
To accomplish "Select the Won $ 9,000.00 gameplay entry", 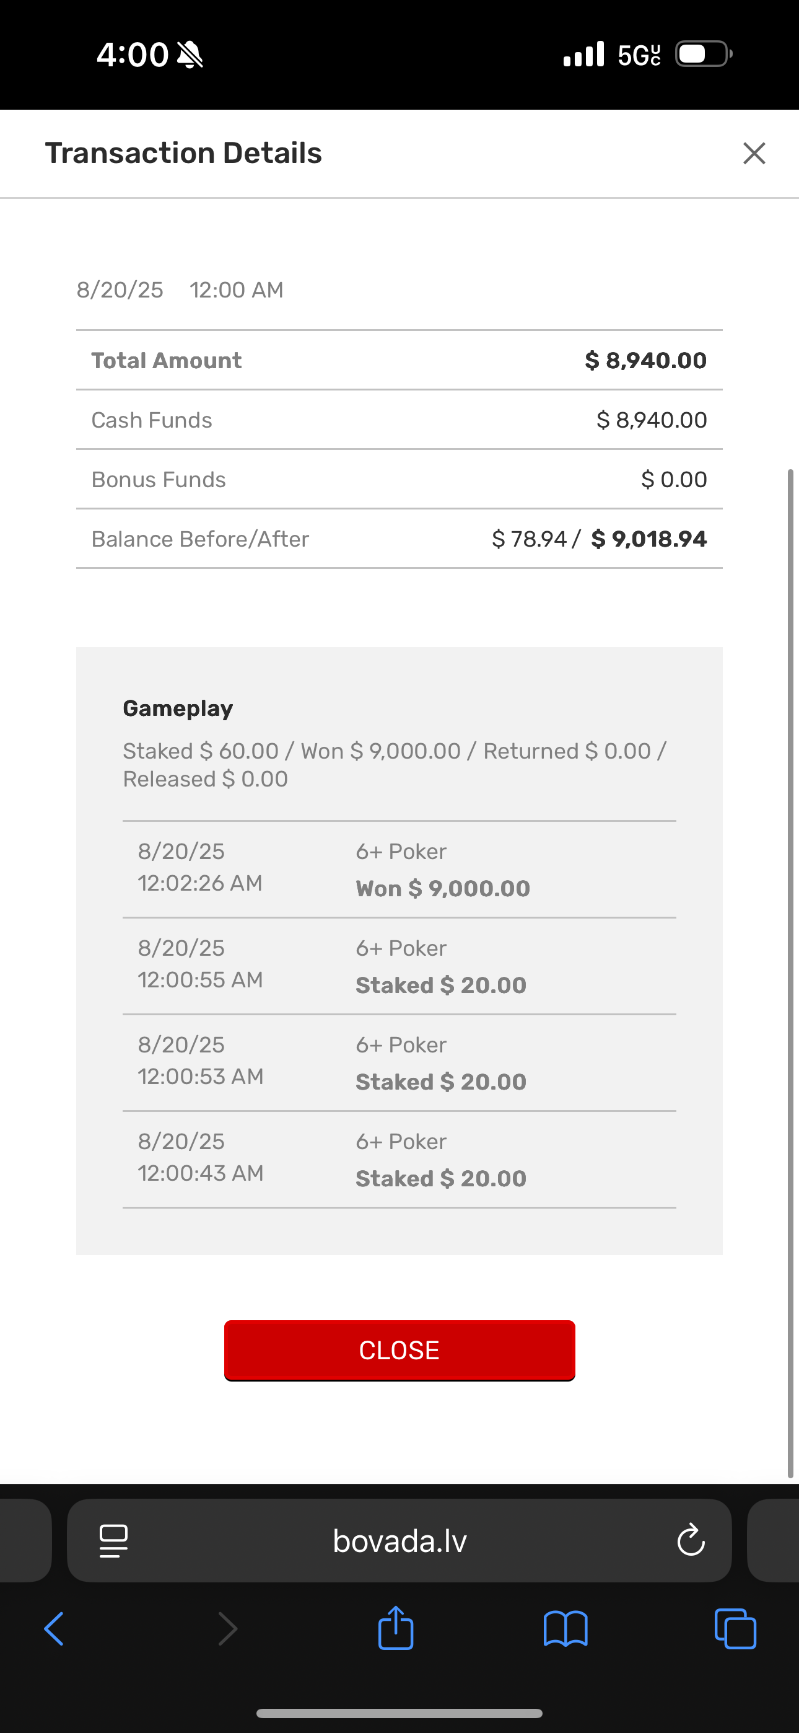I will 399,869.
